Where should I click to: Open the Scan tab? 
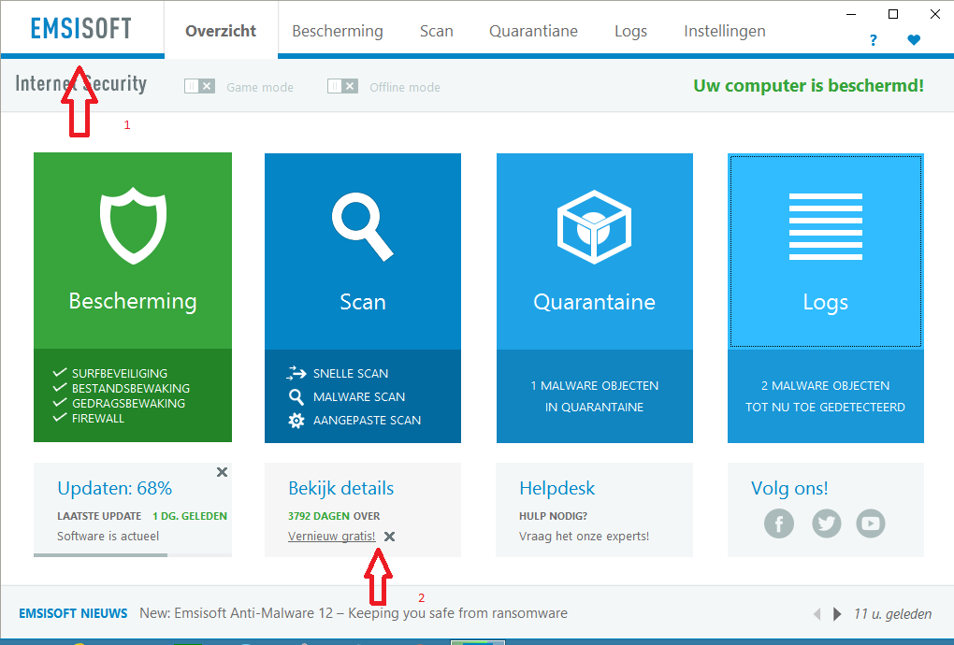(436, 31)
